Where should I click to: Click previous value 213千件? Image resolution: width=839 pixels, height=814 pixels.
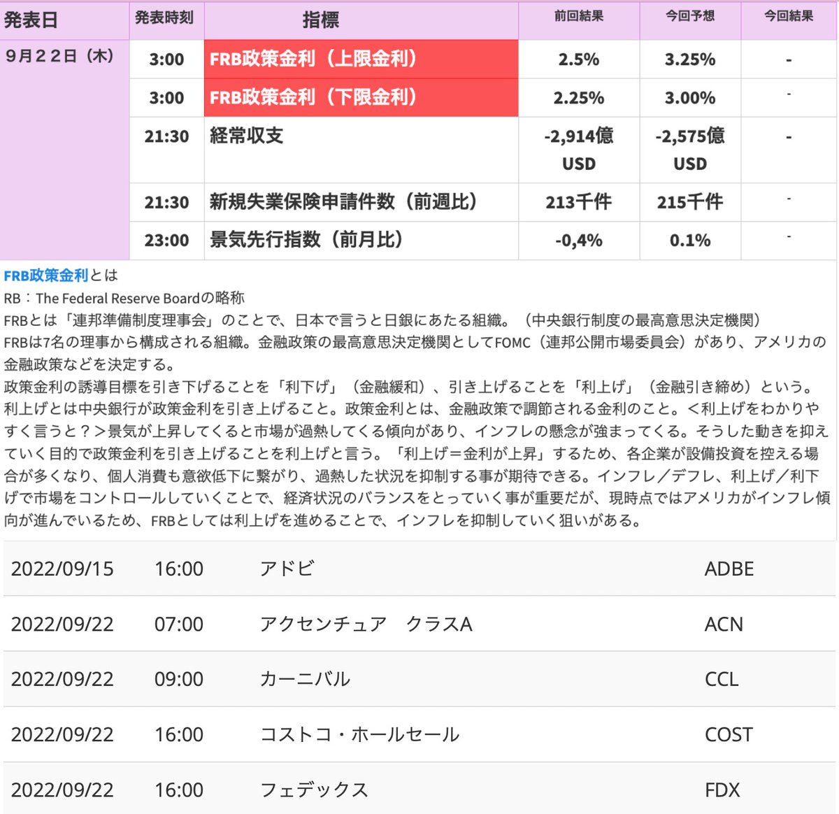point(579,202)
